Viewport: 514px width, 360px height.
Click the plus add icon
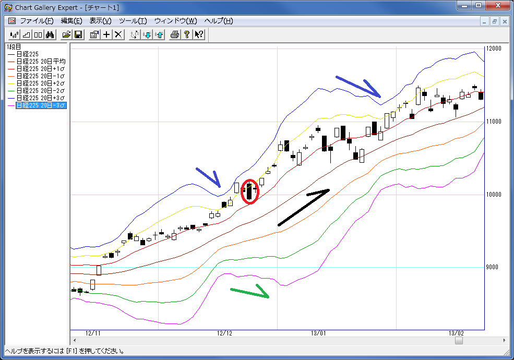[x=106, y=34]
